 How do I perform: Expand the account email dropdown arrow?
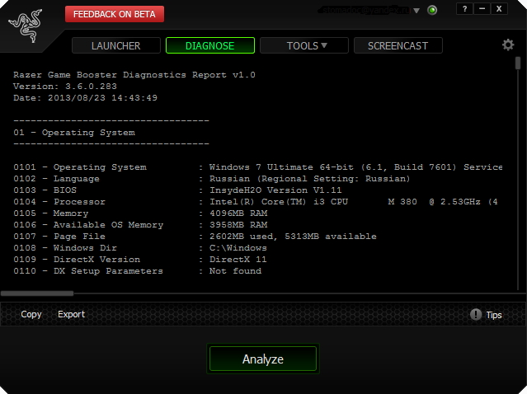[x=416, y=11]
